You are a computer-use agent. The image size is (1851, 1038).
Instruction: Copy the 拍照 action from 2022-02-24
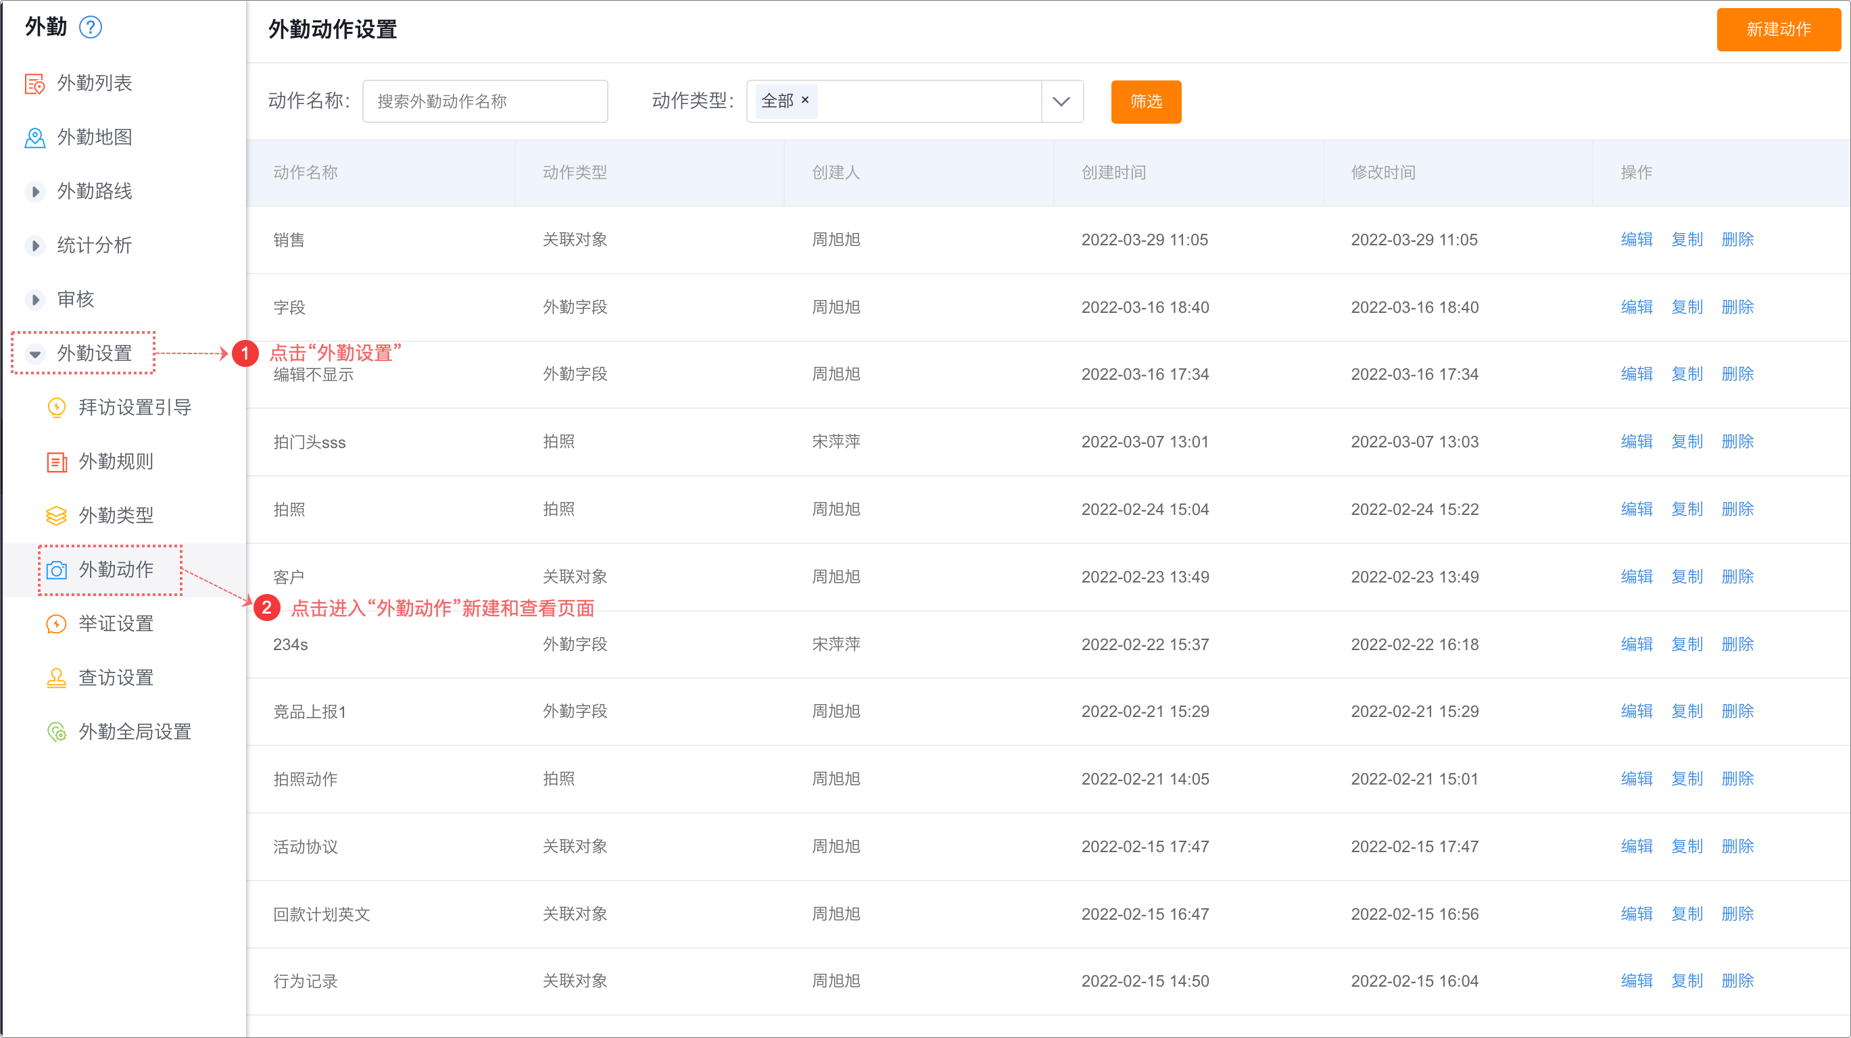(1687, 509)
